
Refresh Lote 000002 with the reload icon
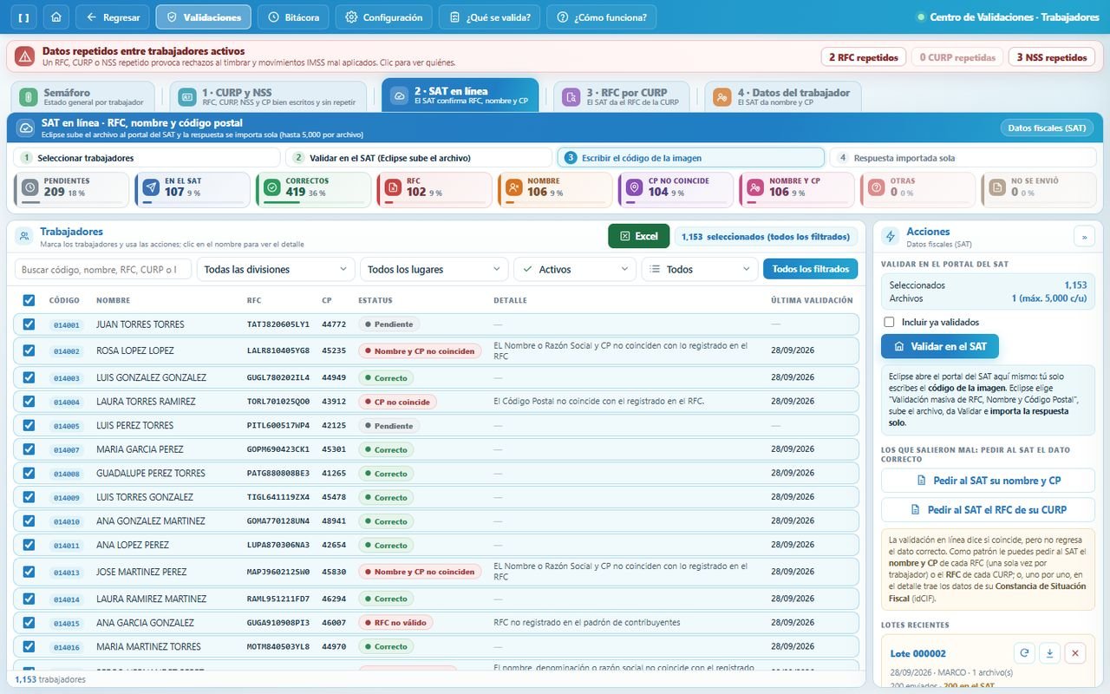coord(1024,653)
